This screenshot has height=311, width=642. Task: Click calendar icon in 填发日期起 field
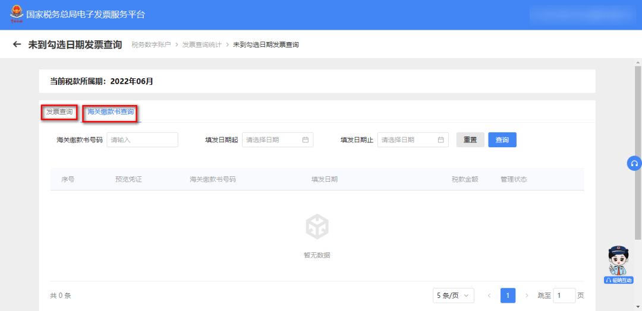[305, 139]
